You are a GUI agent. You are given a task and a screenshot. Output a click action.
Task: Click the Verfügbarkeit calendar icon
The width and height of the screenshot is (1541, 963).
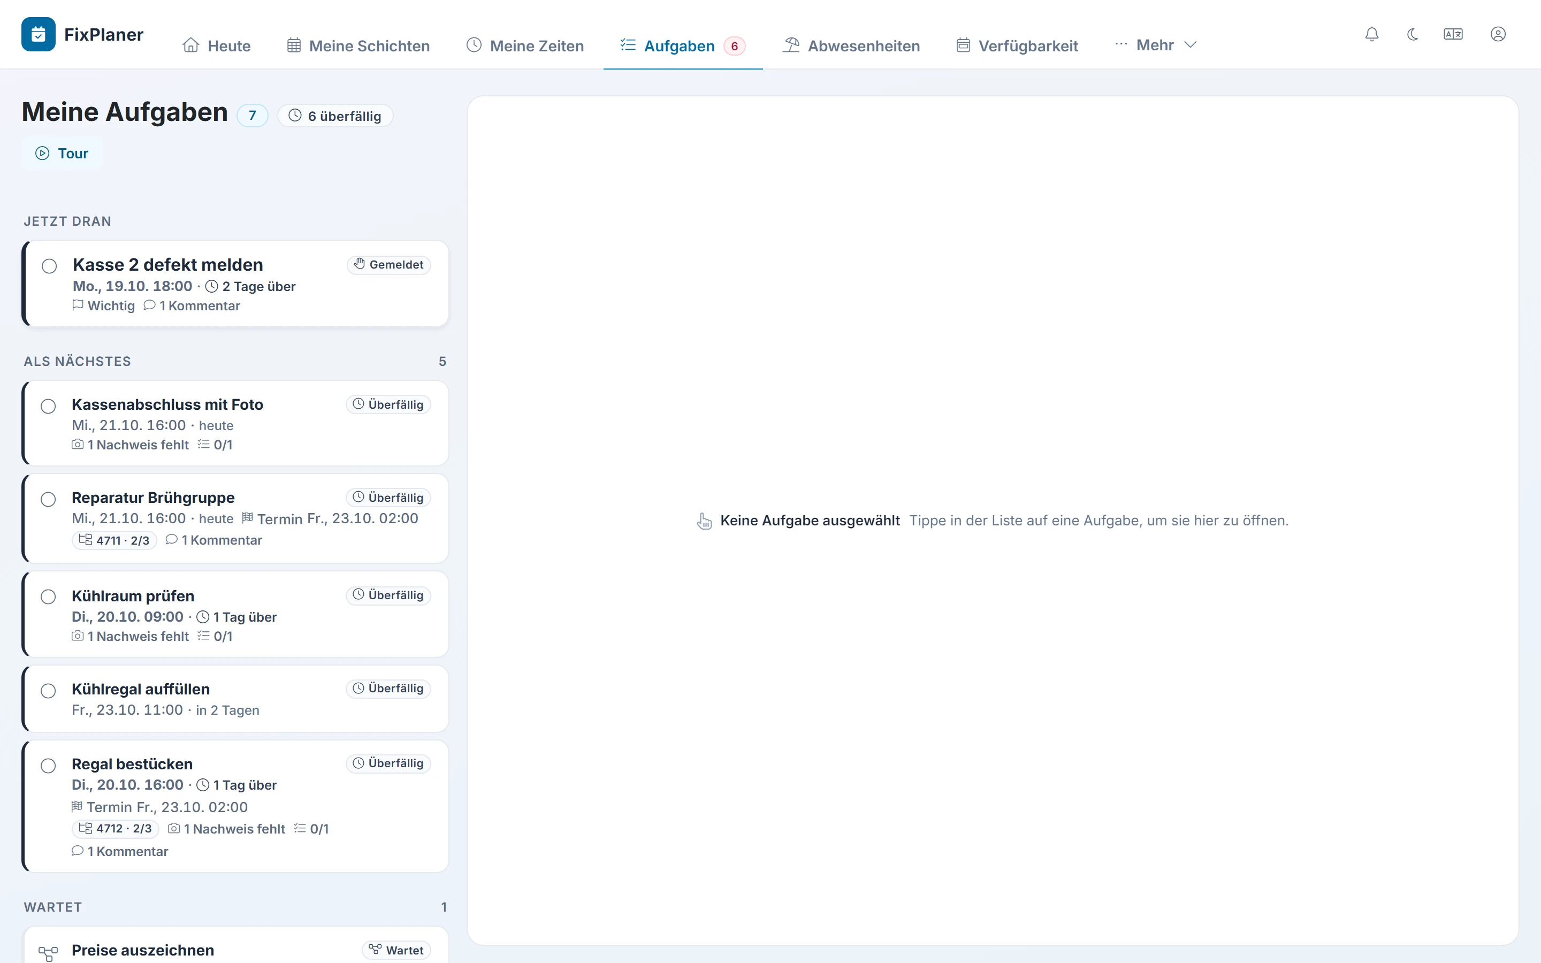point(964,45)
